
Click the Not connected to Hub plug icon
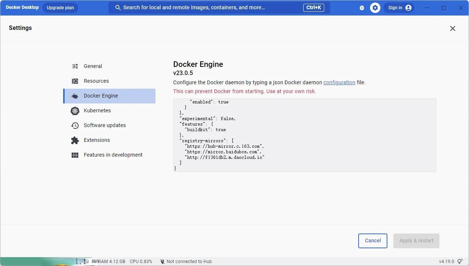pos(162,262)
